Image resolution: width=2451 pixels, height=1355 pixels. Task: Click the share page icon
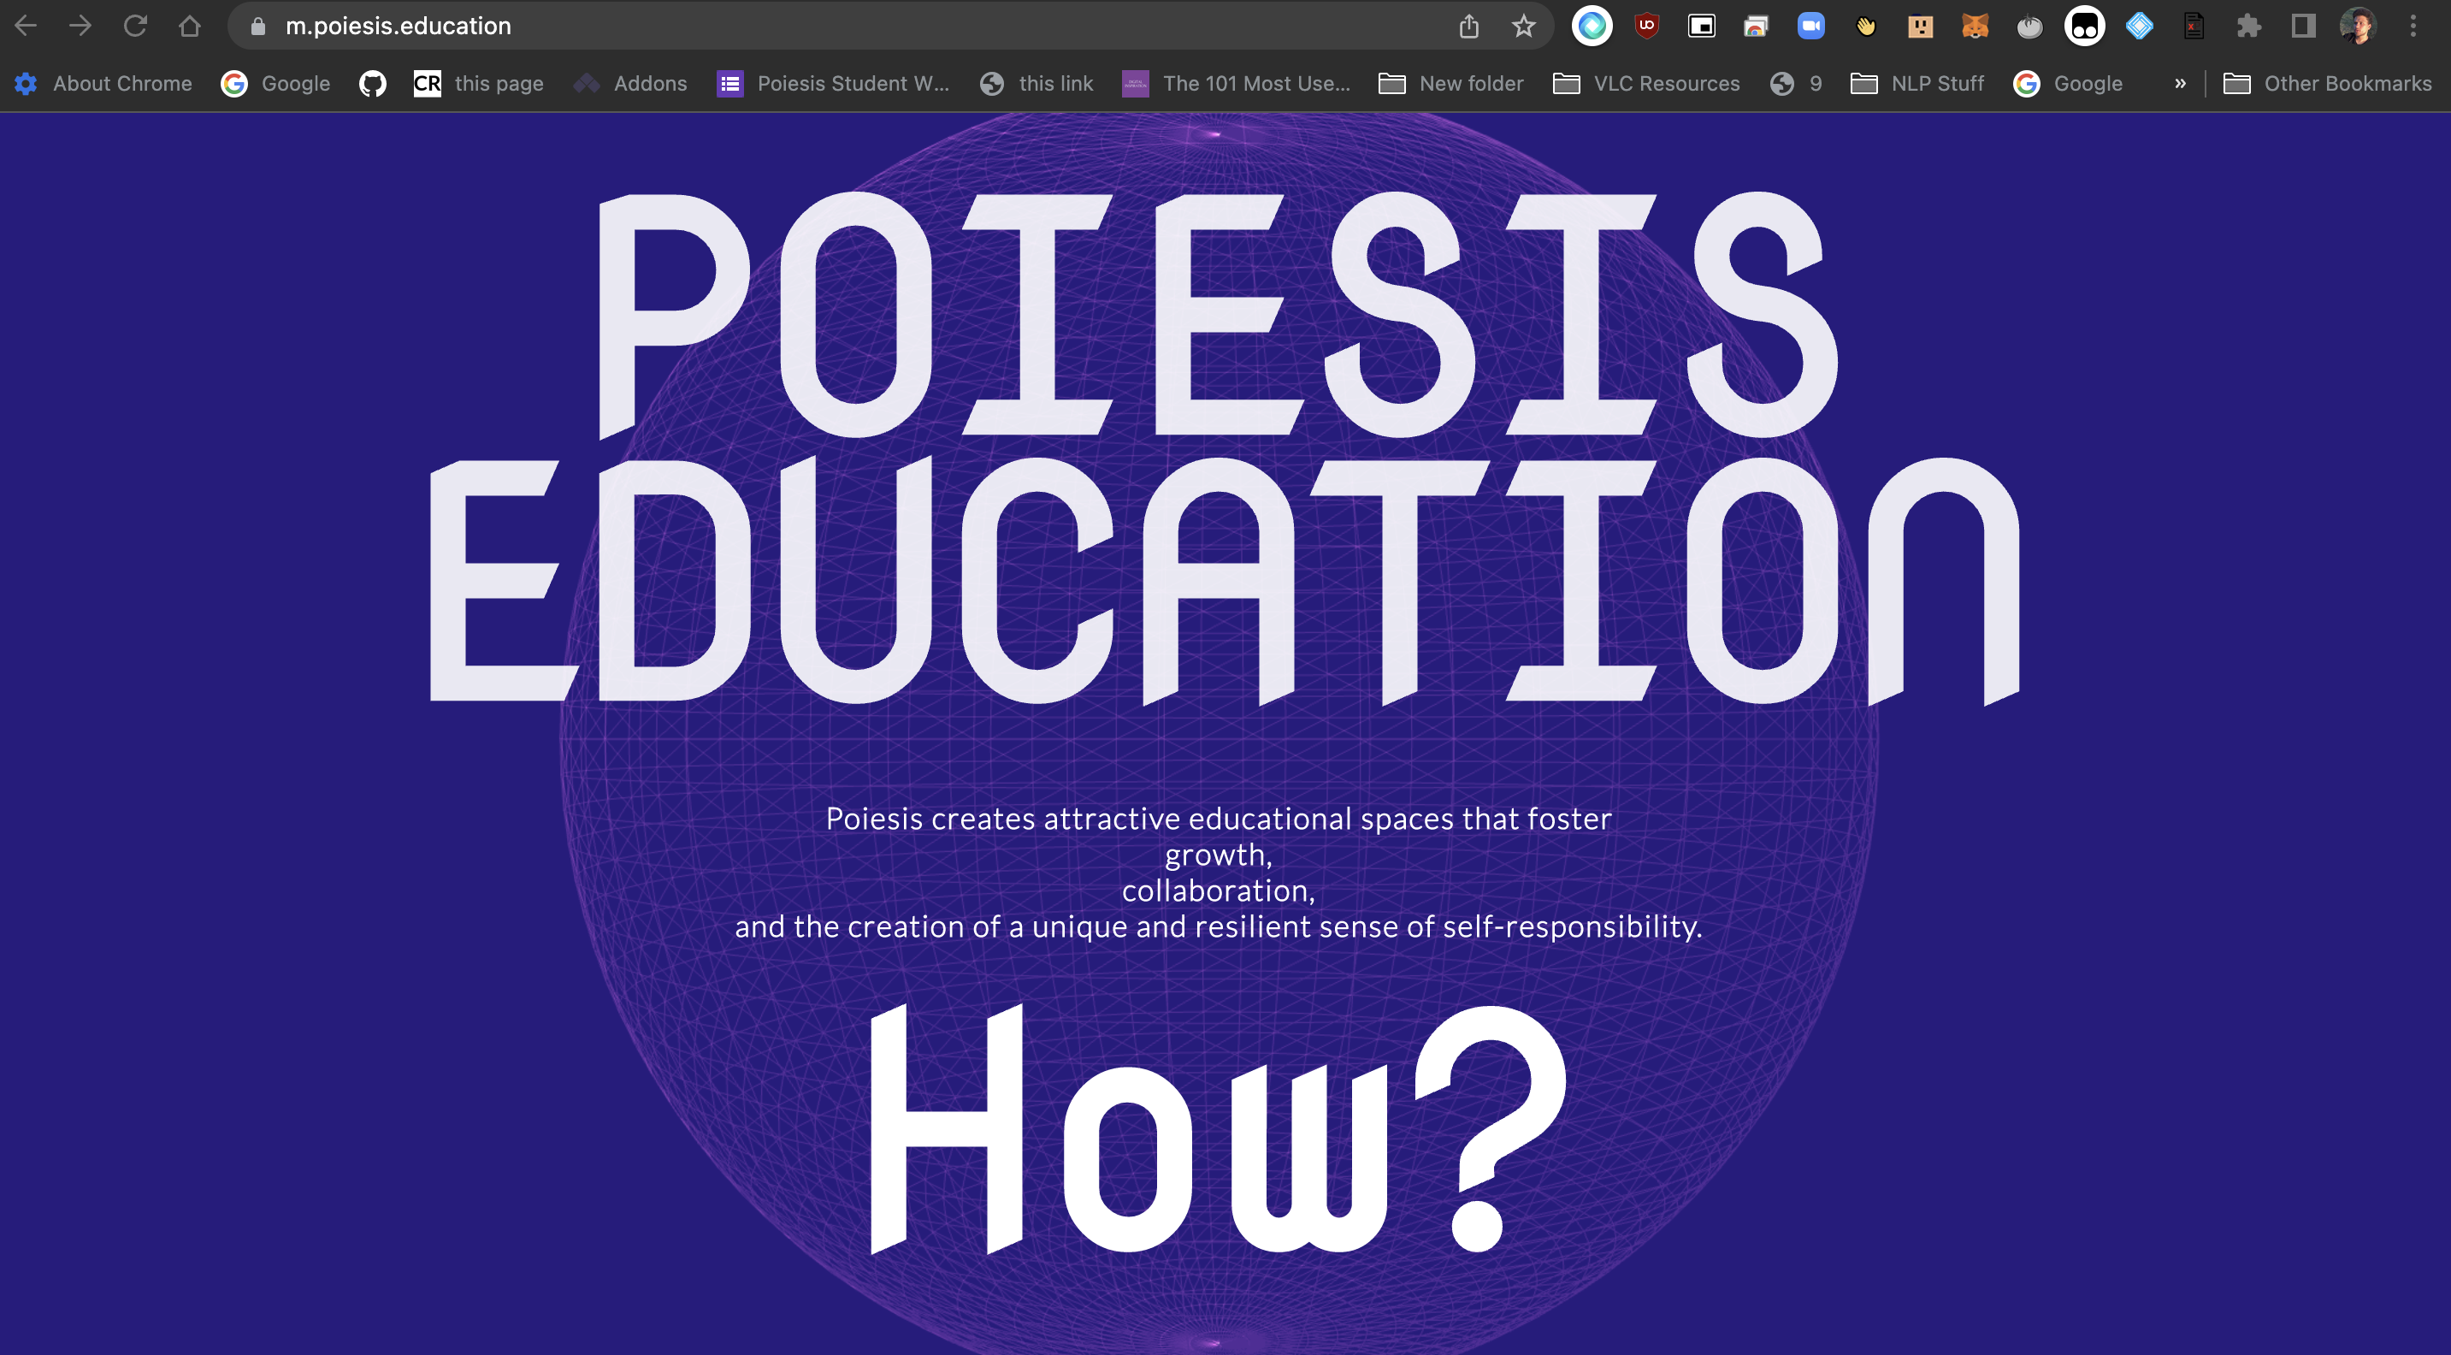(x=1469, y=26)
